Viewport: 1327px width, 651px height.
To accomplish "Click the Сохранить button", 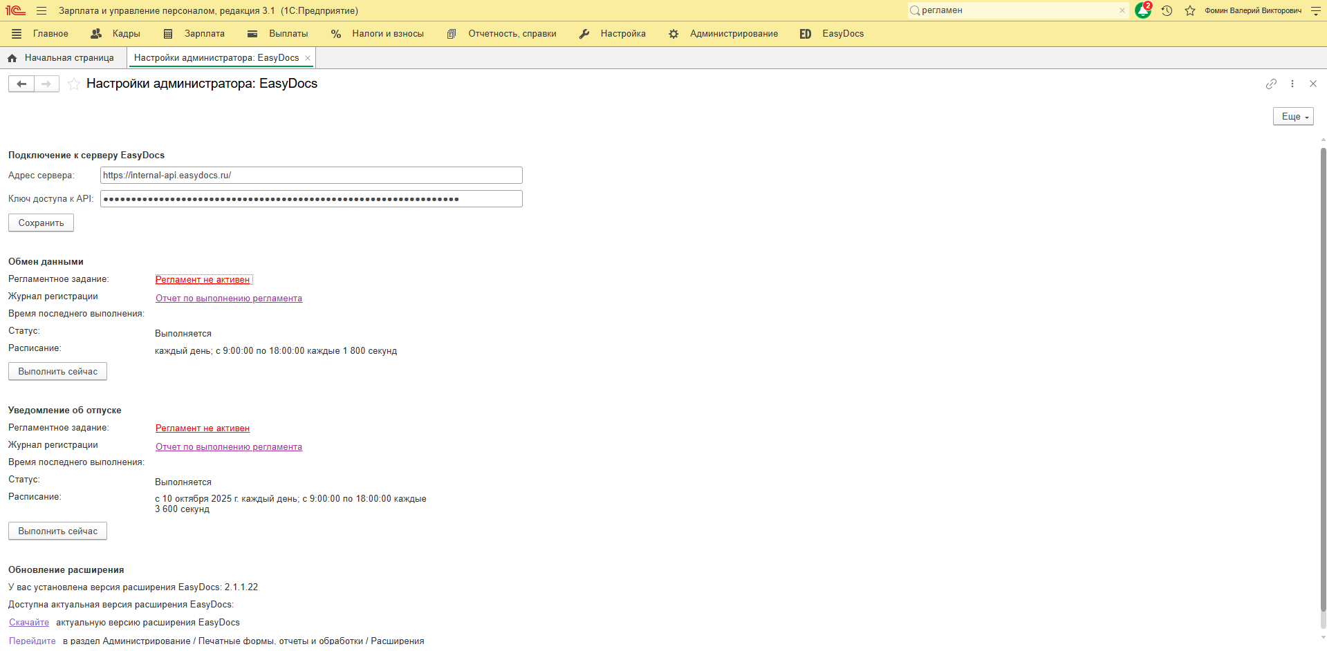I will coord(41,223).
